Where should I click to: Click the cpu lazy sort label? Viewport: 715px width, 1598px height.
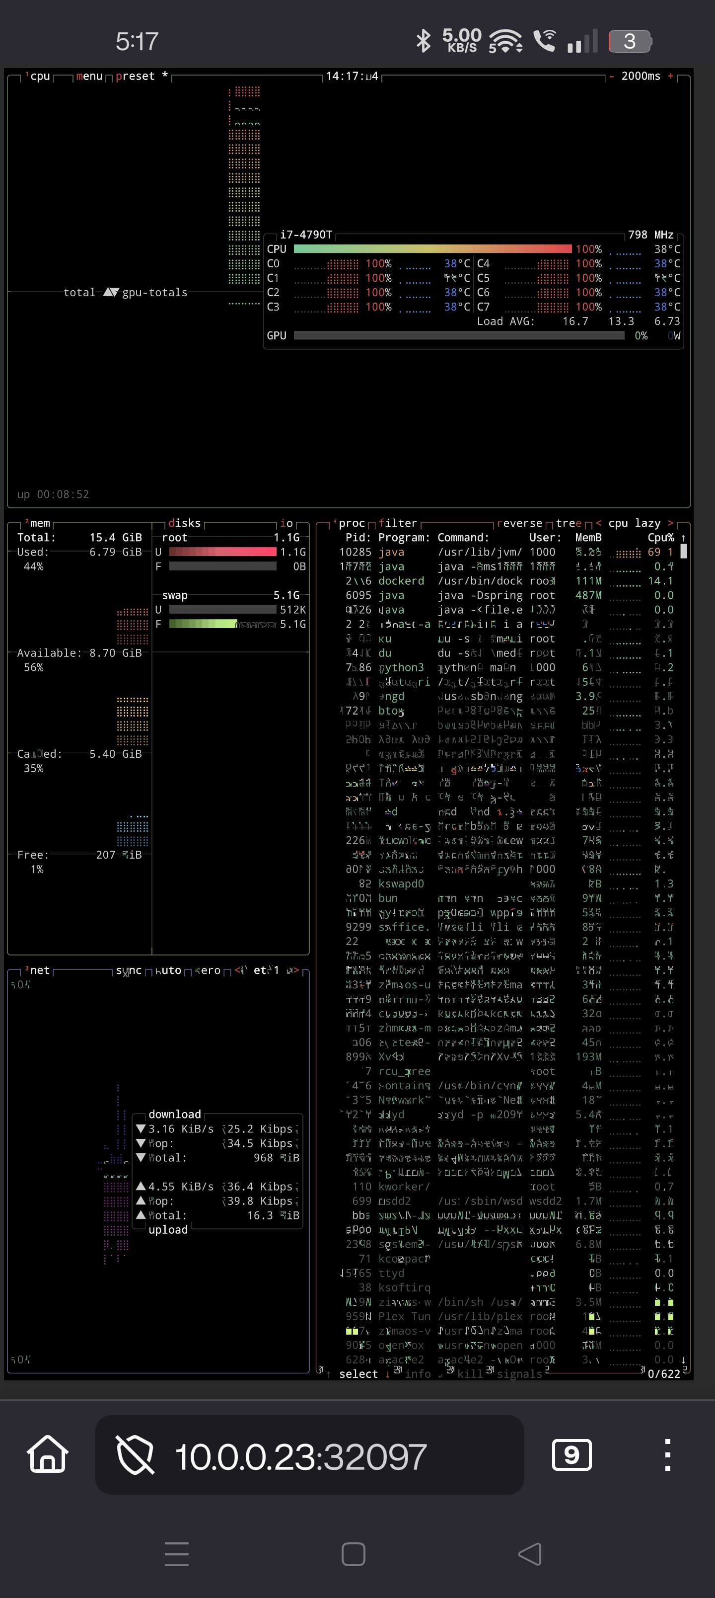tap(635, 523)
